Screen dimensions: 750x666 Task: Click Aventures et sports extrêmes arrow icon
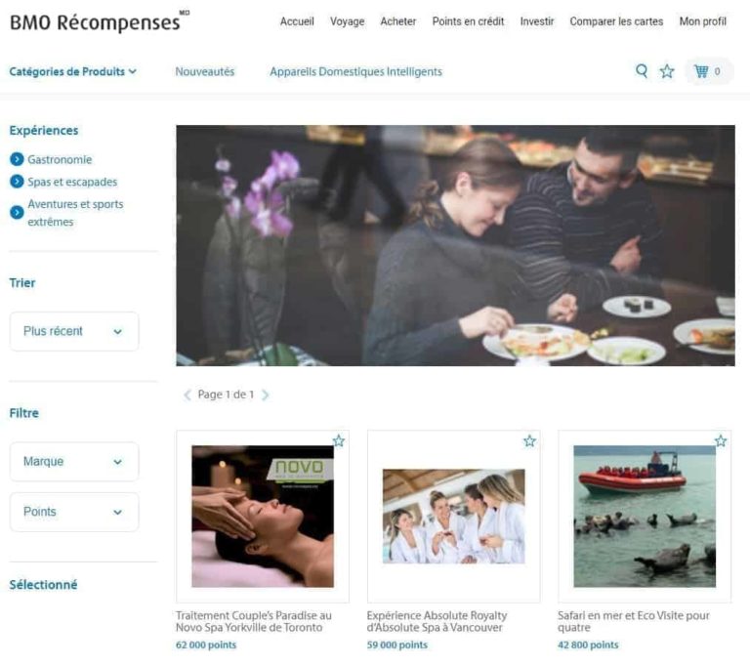17,212
